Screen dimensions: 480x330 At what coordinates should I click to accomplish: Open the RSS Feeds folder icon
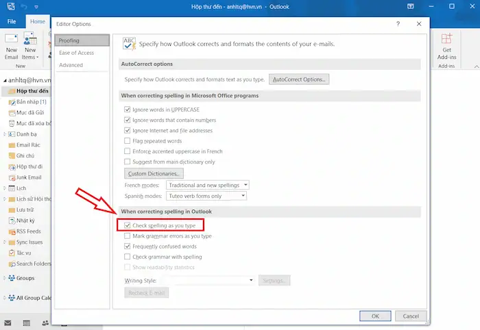(x=12, y=231)
